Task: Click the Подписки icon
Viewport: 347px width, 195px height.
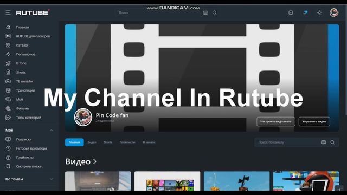Action: click(x=8, y=139)
